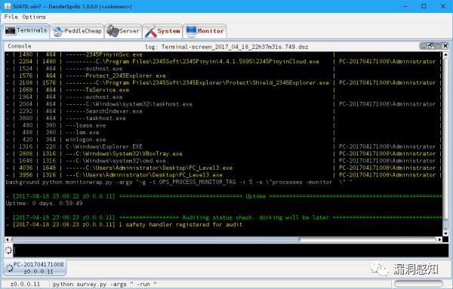The image size is (453, 289).
Task: Click the spinner icon beside command input
Action: coord(8,250)
